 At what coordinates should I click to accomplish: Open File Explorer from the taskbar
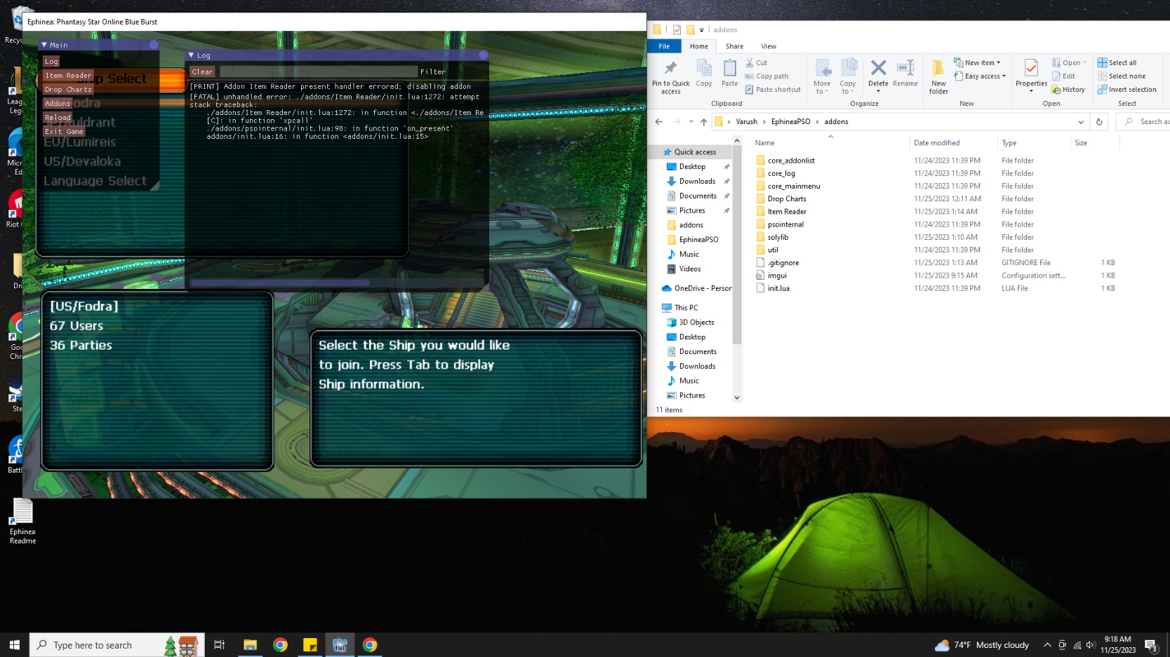[250, 645]
